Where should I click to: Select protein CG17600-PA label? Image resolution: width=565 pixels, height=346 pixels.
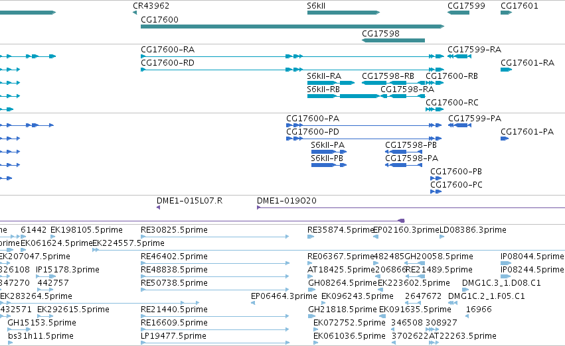click(313, 119)
